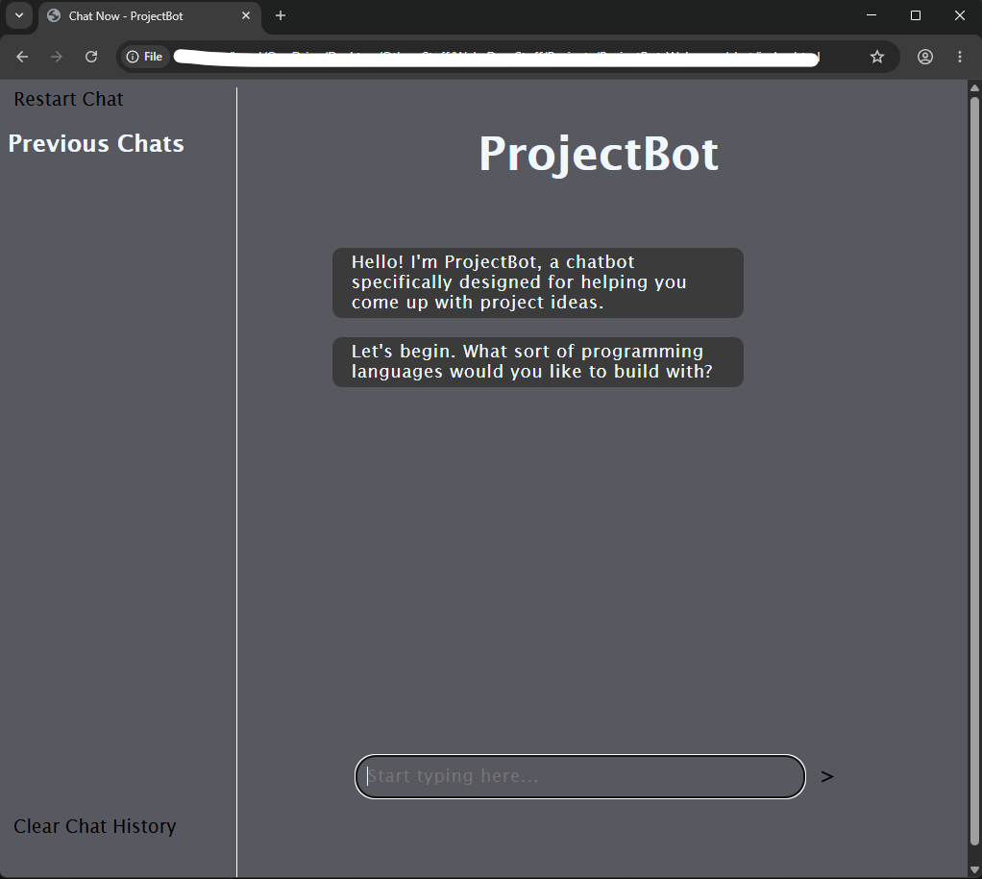Open the tab search dropdown
Screen dimensions: 982x879
(19, 15)
